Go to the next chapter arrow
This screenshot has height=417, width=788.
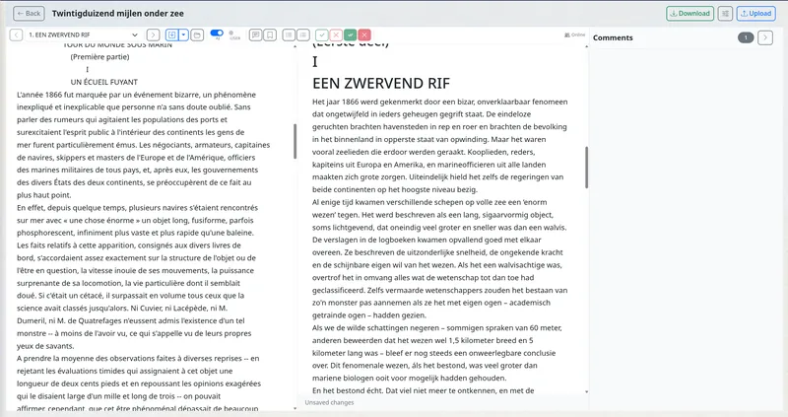pyautogui.click(x=153, y=35)
